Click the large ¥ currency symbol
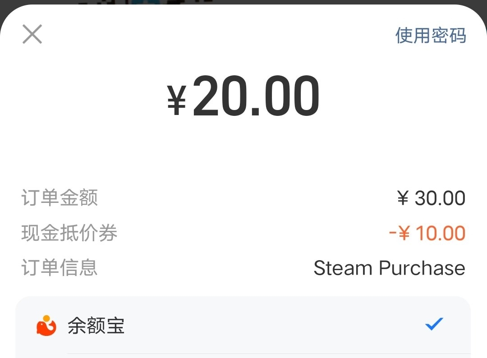This screenshot has height=358, width=487. [177, 101]
